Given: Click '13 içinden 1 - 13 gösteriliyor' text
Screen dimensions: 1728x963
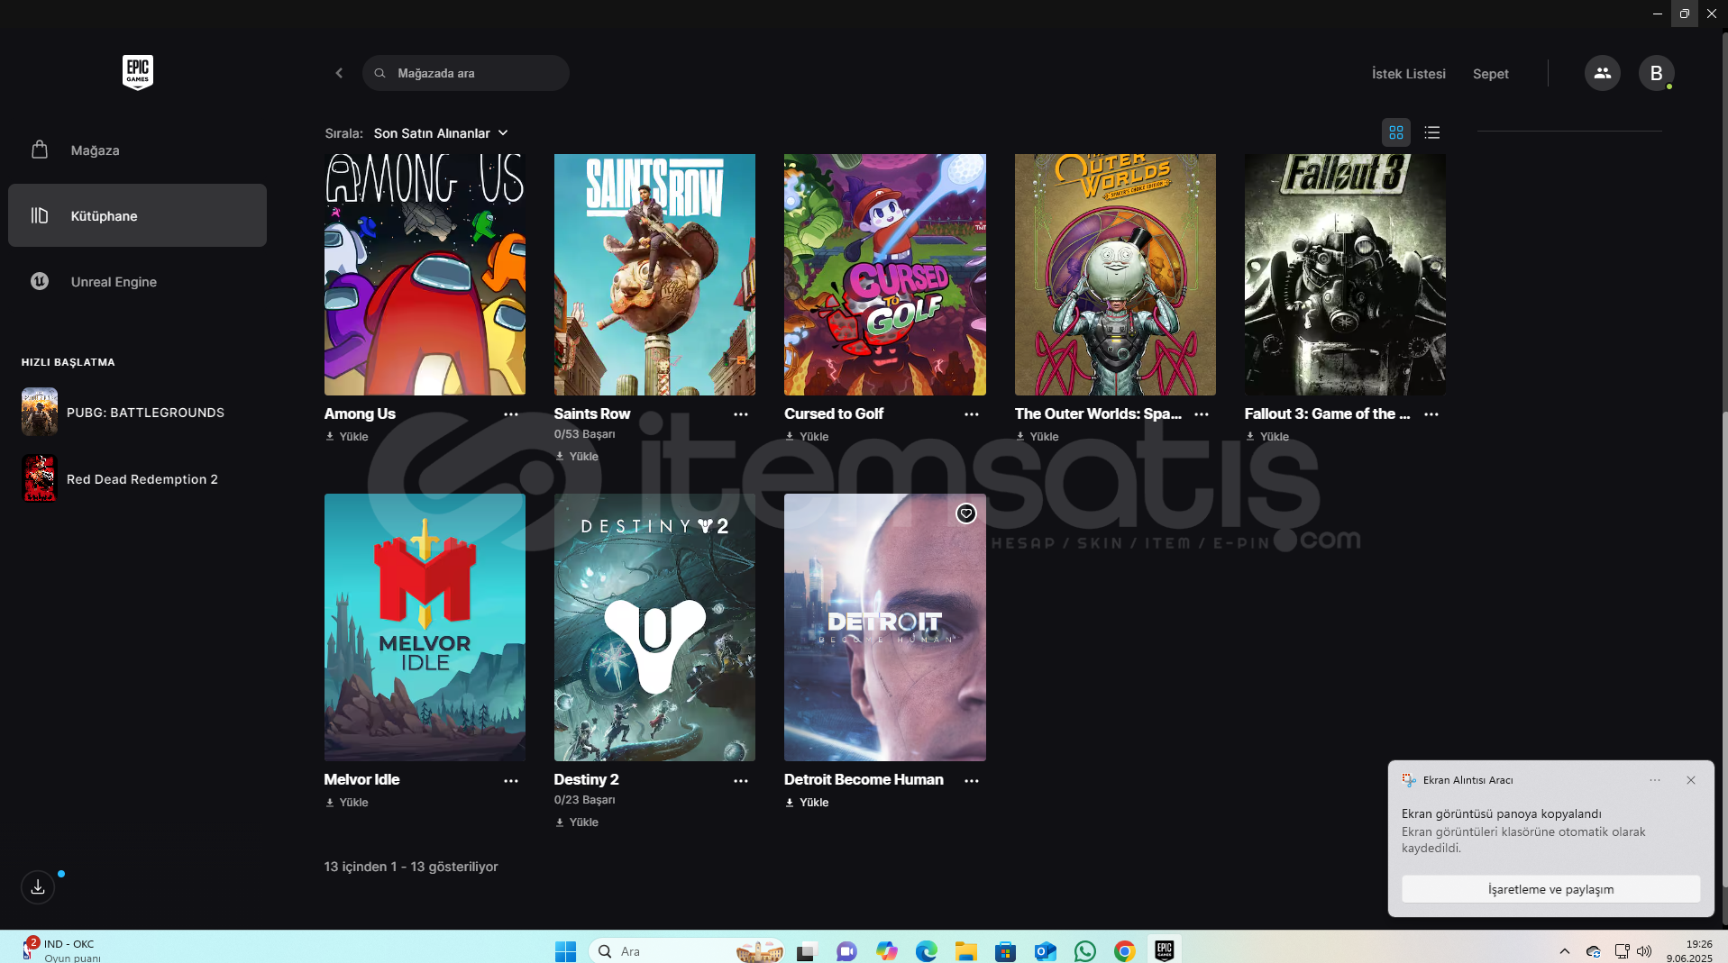Looking at the screenshot, I should 411,867.
